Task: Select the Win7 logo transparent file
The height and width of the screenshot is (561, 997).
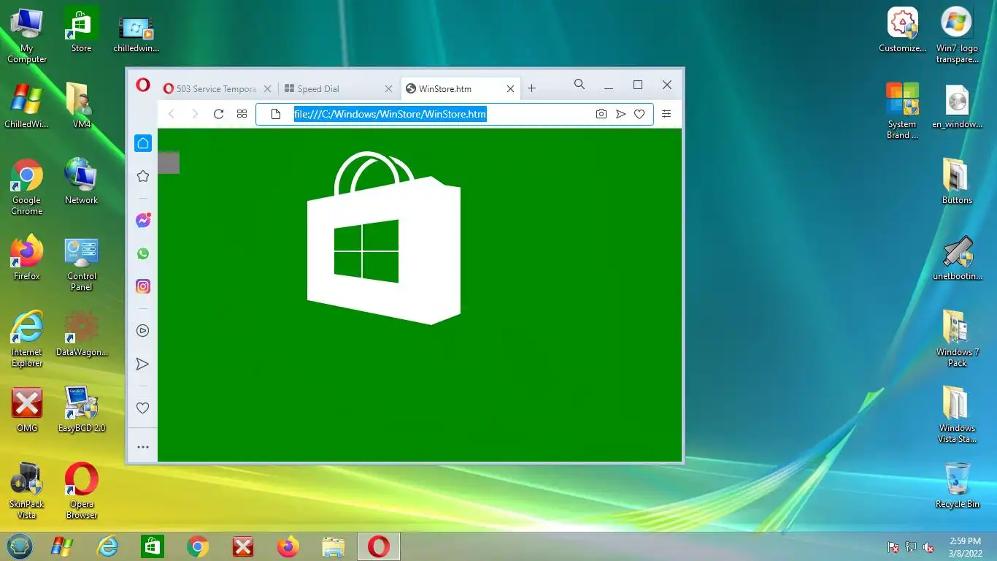Action: (x=957, y=35)
